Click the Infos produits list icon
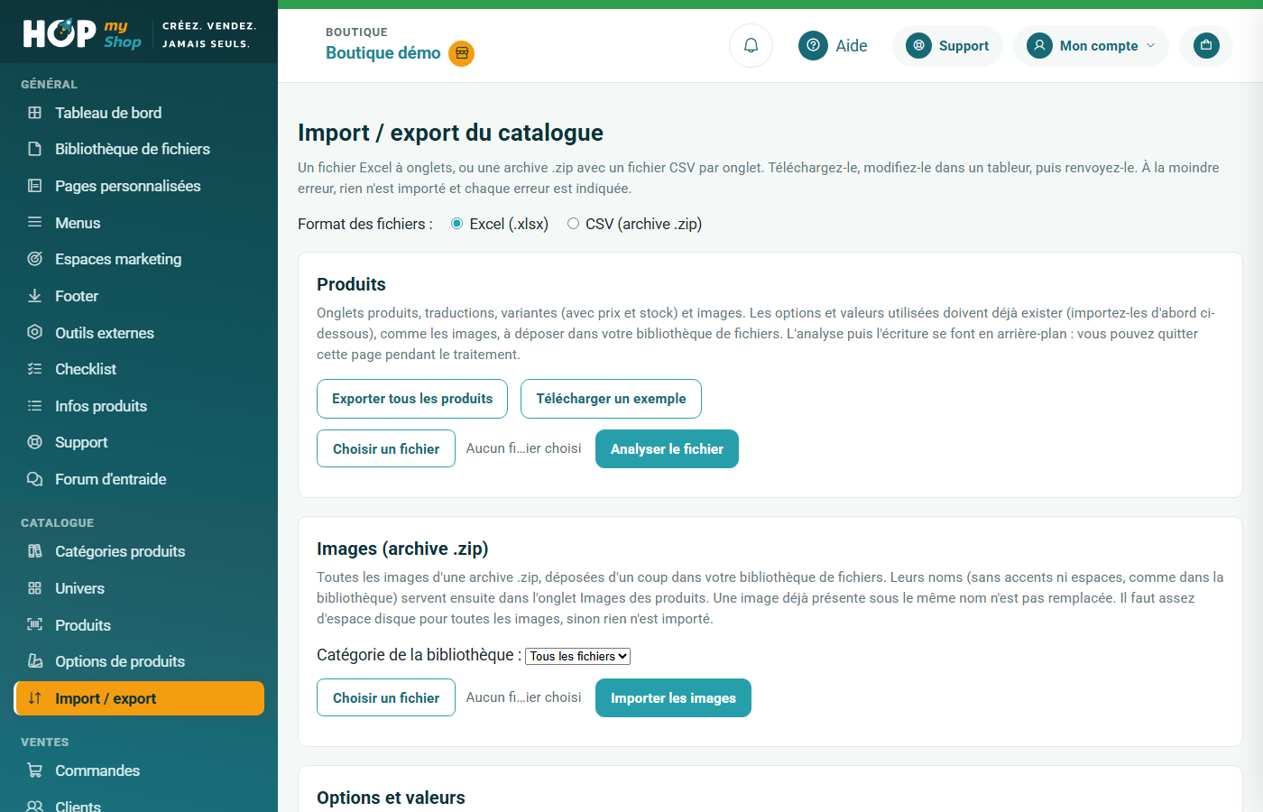 pos(35,406)
